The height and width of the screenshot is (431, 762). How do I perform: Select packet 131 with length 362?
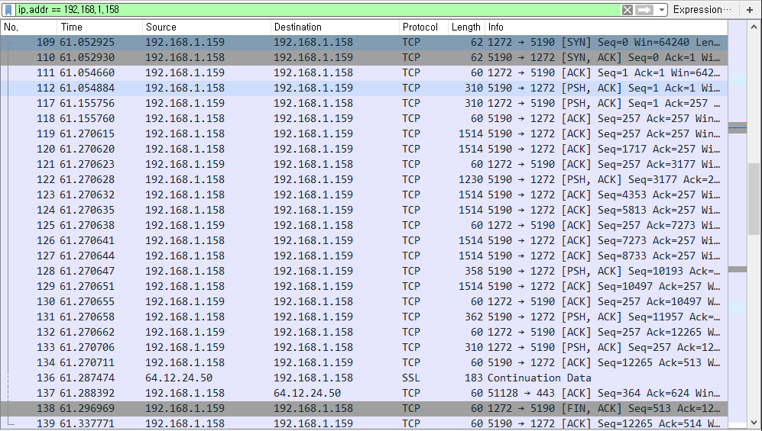pos(364,317)
